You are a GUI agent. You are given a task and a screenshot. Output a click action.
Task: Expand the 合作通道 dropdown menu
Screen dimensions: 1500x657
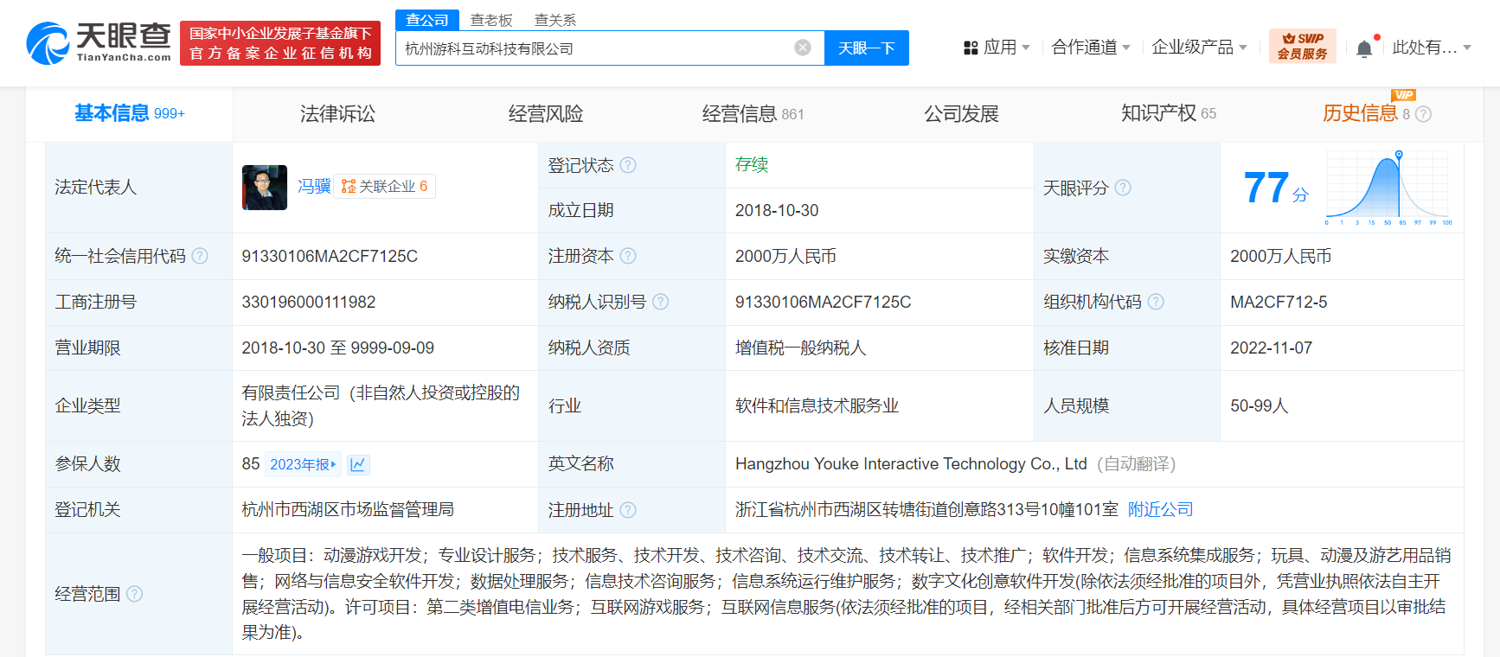[1090, 48]
